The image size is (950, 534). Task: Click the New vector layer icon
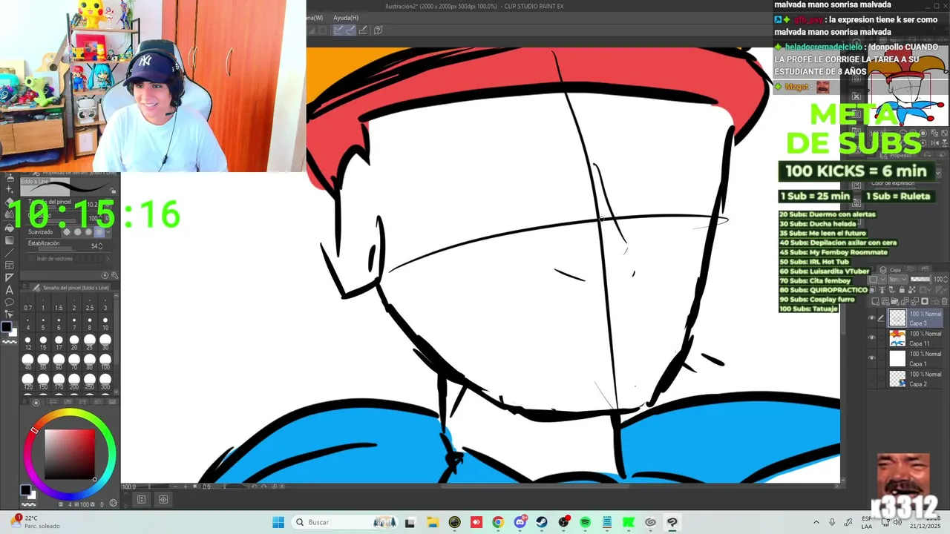click(x=885, y=301)
